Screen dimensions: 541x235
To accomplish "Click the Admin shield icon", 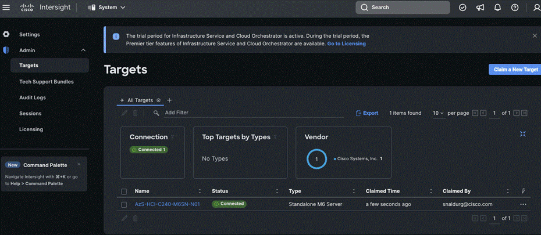I will [x=6, y=50].
